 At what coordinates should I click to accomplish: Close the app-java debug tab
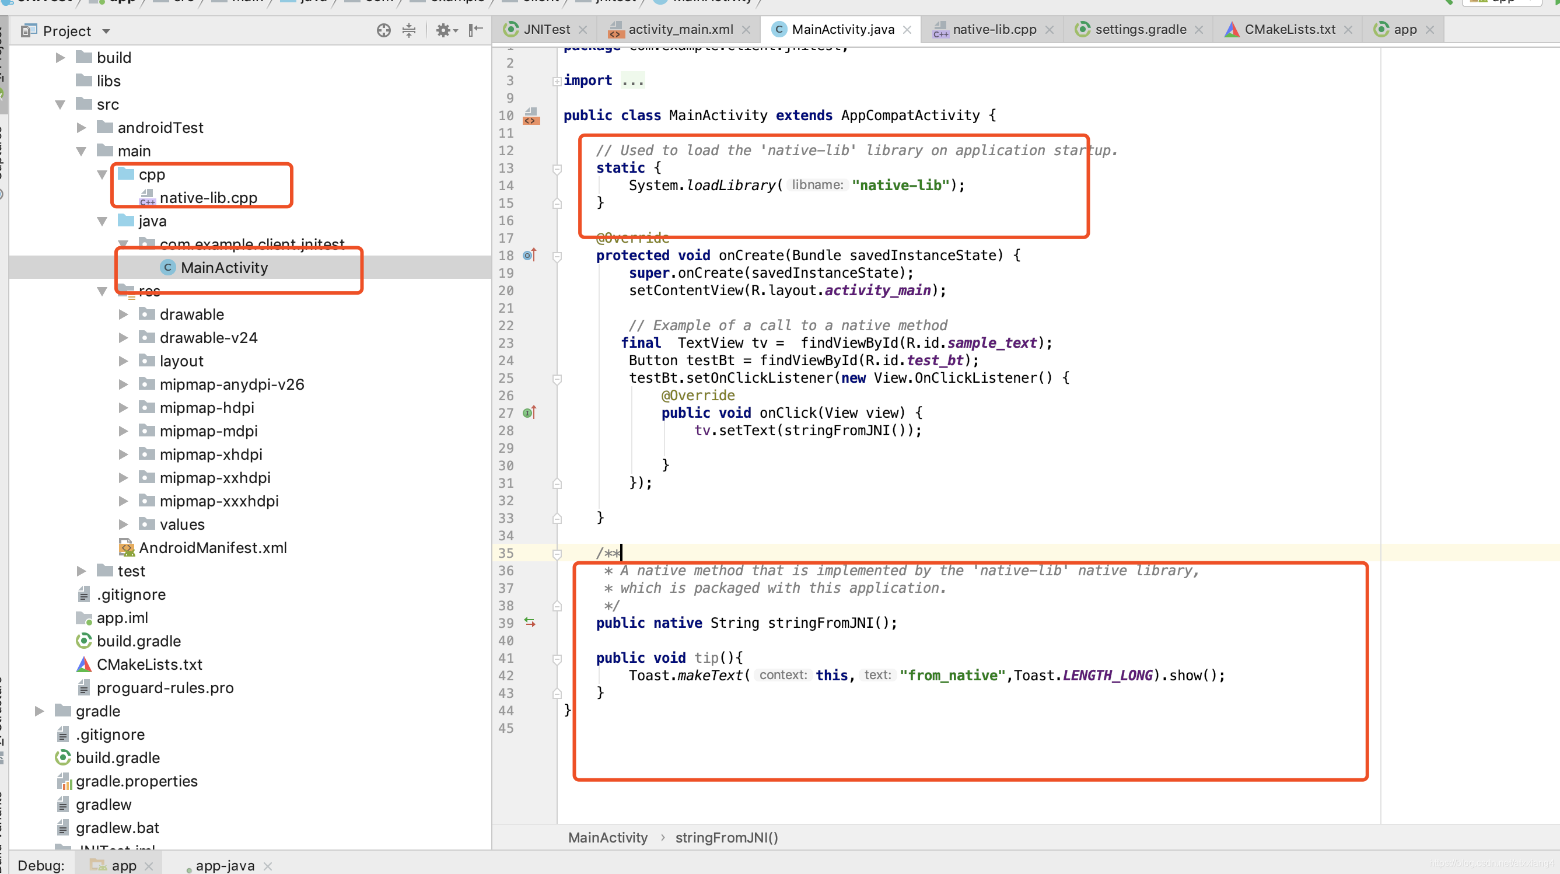pos(268,866)
